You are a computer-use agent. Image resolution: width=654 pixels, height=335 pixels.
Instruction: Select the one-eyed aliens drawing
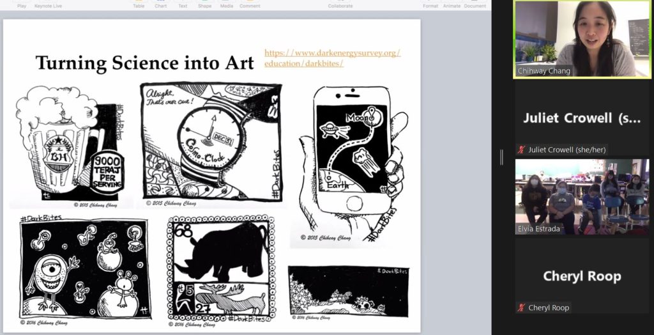pyautogui.click(x=85, y=270)
